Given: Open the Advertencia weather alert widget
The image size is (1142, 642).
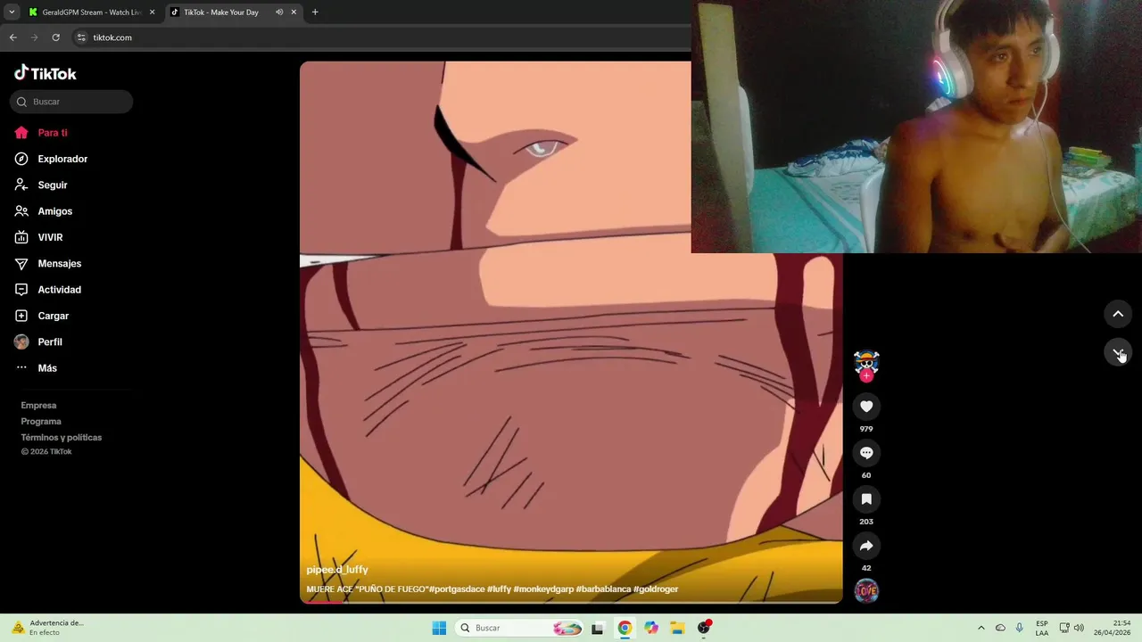Looking at the screenshot, I should pyautogui.click(x=49, y=628).
